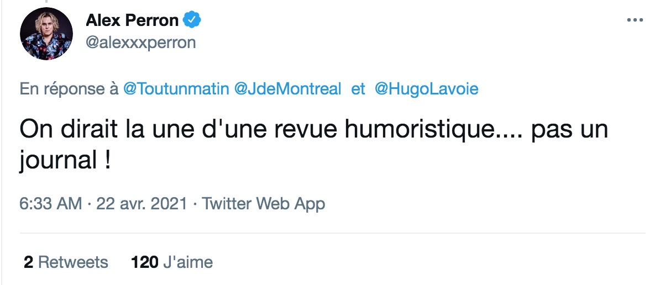Visit the @JdeMontreal mentioned account

pos(287,89)
